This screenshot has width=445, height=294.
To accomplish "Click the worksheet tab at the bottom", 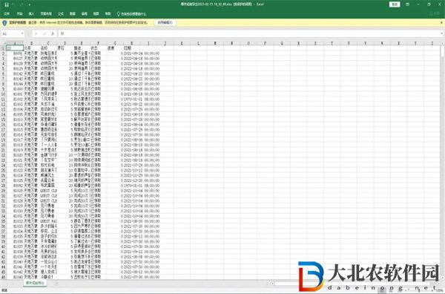I will [x=35, y=283].
